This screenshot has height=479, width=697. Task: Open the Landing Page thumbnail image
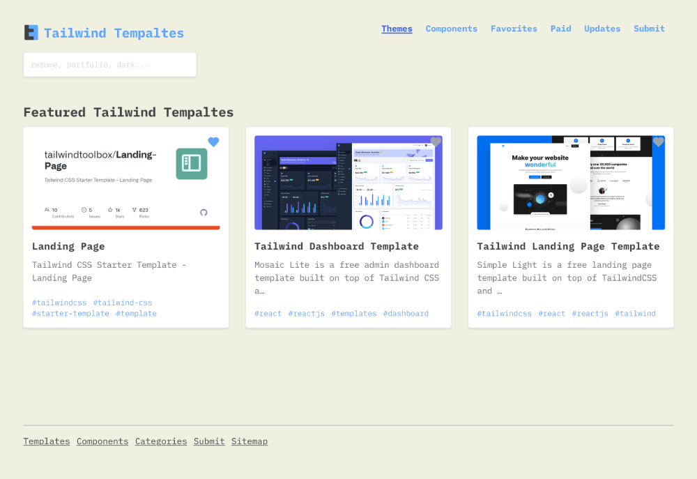[125, 183]
